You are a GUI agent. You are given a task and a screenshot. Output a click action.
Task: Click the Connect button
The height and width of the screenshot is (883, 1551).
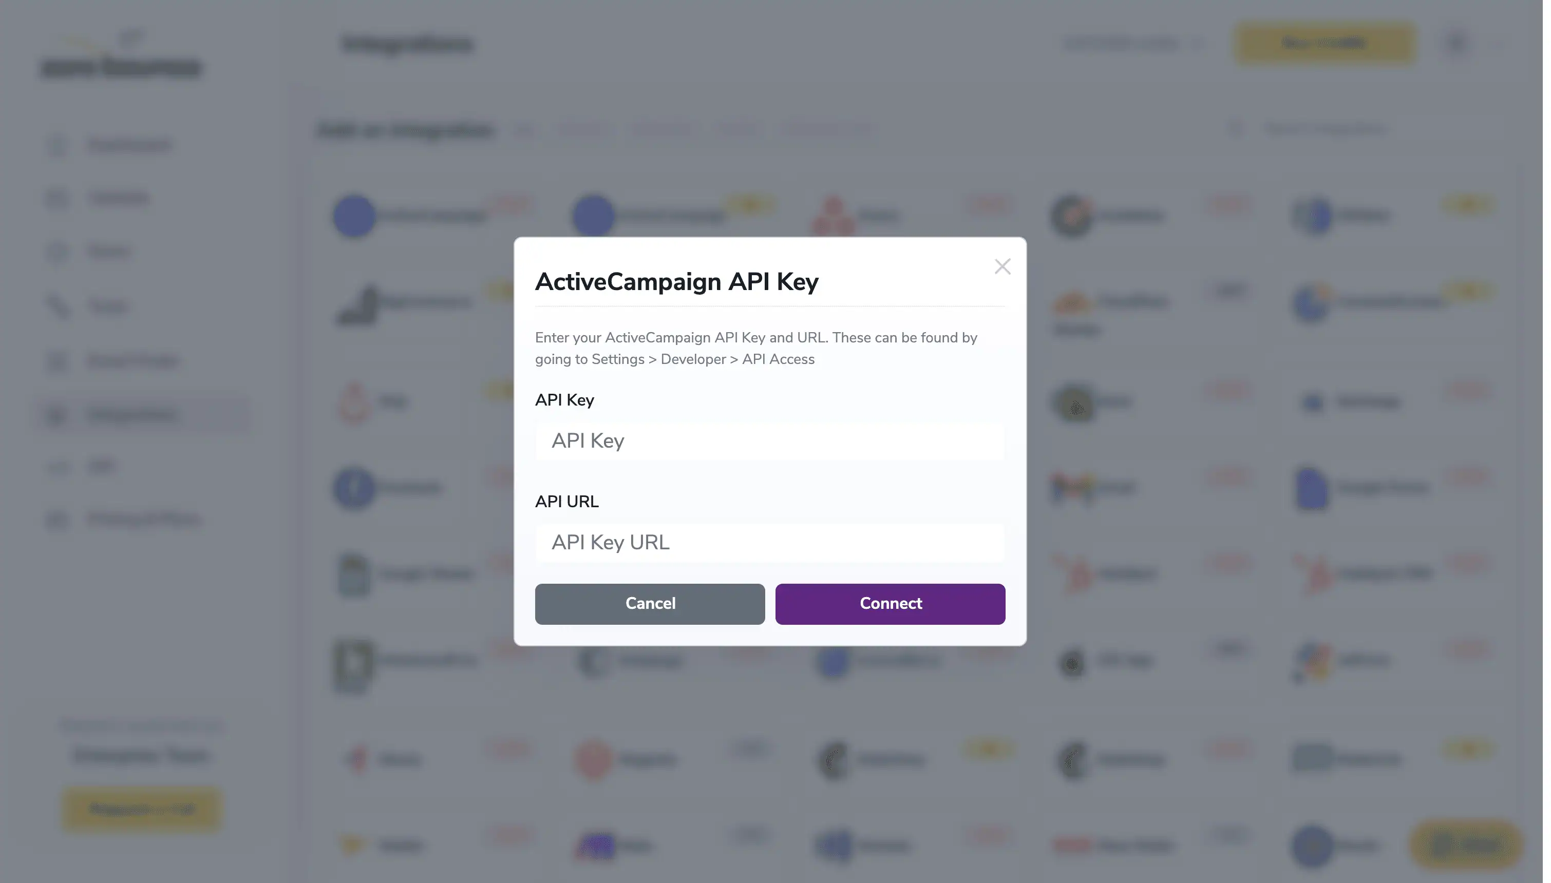(890, 603)
